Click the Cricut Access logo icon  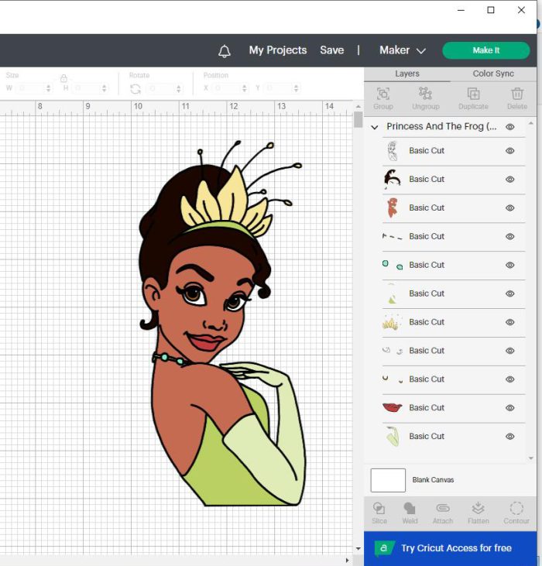point(383,548)
